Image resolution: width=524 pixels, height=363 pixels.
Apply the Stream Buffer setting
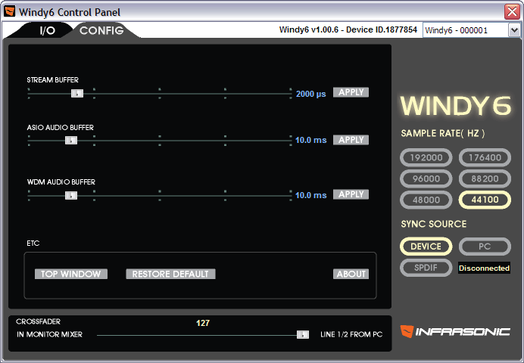pyautogui.click(x=351, y=92)
